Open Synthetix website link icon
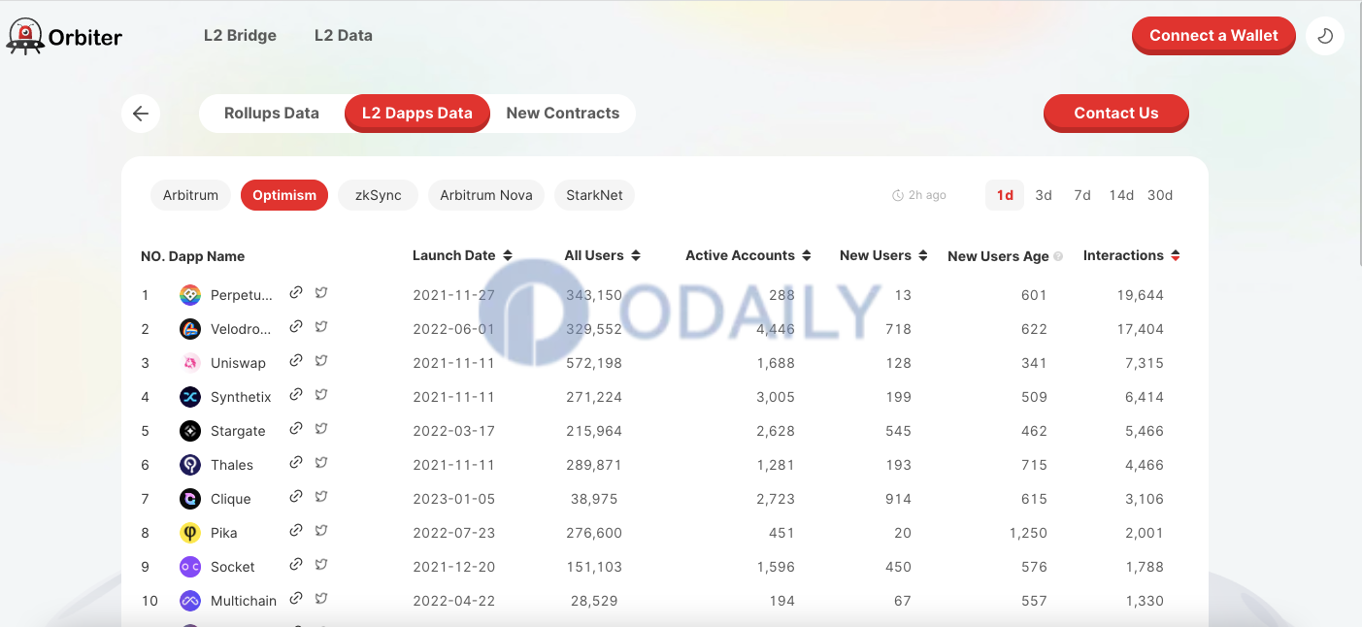The width and height of the screenshot is (1362, 627). [x=296, y=394]
